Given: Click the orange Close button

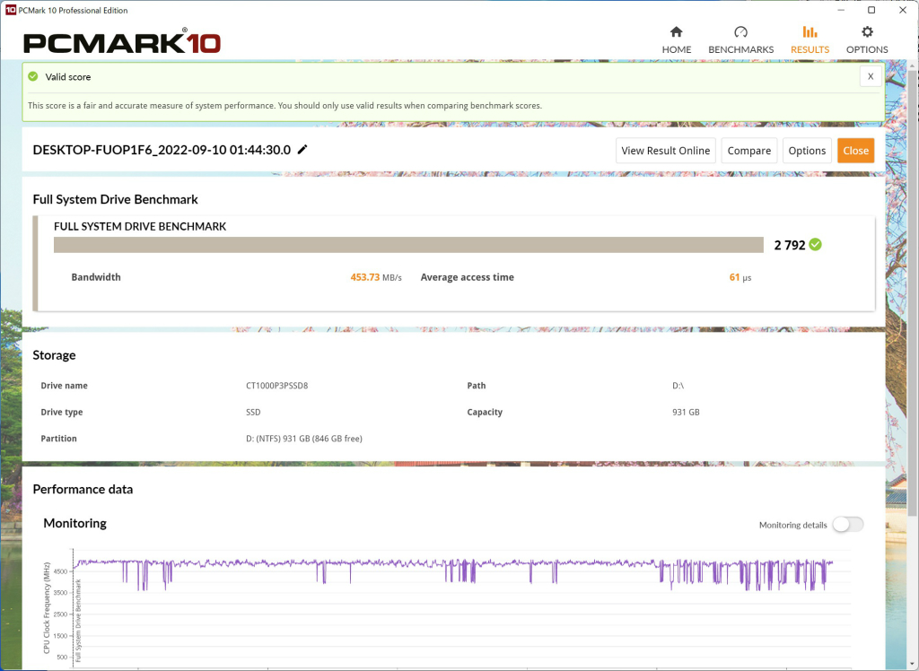Looking at the screenshot, I should (x=855, y=151).
